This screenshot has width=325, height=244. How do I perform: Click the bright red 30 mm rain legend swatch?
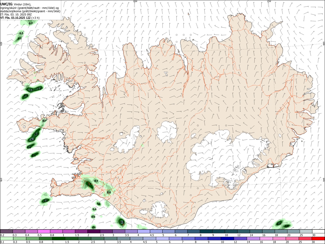tap(318, 238)
